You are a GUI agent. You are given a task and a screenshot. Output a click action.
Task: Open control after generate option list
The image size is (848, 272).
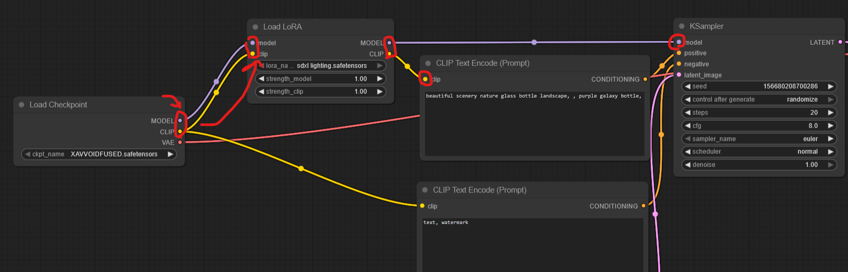click(x=759, y=100)
